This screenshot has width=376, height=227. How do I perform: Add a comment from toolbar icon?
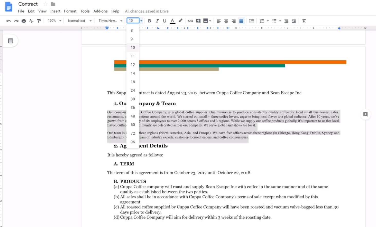[198, 21]
